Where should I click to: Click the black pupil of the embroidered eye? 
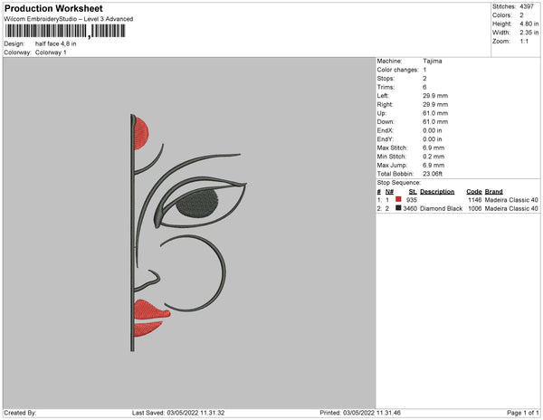[197, 205]
